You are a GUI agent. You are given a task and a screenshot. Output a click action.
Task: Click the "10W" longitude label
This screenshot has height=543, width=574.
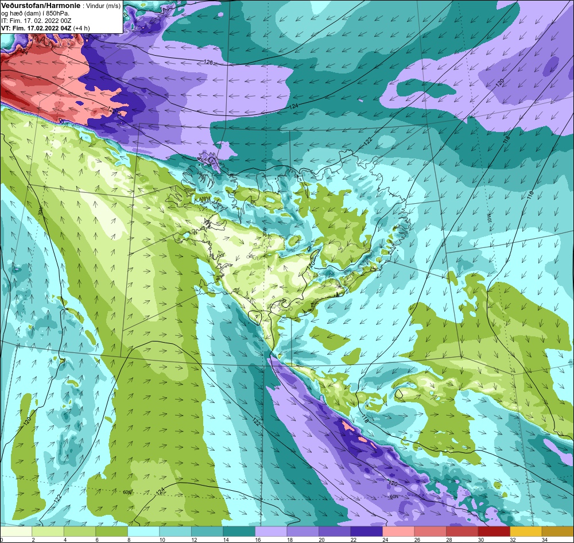[x=490, y=218]
